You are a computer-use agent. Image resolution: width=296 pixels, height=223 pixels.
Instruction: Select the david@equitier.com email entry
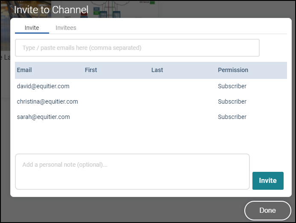[x=43, y=86]
